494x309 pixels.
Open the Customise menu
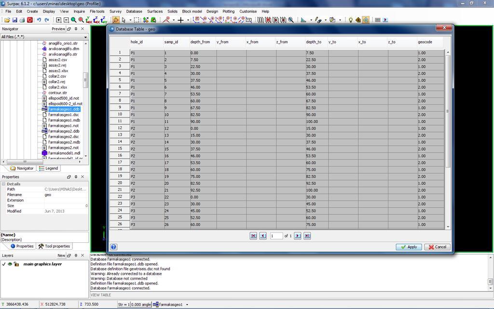click(248, 12)
